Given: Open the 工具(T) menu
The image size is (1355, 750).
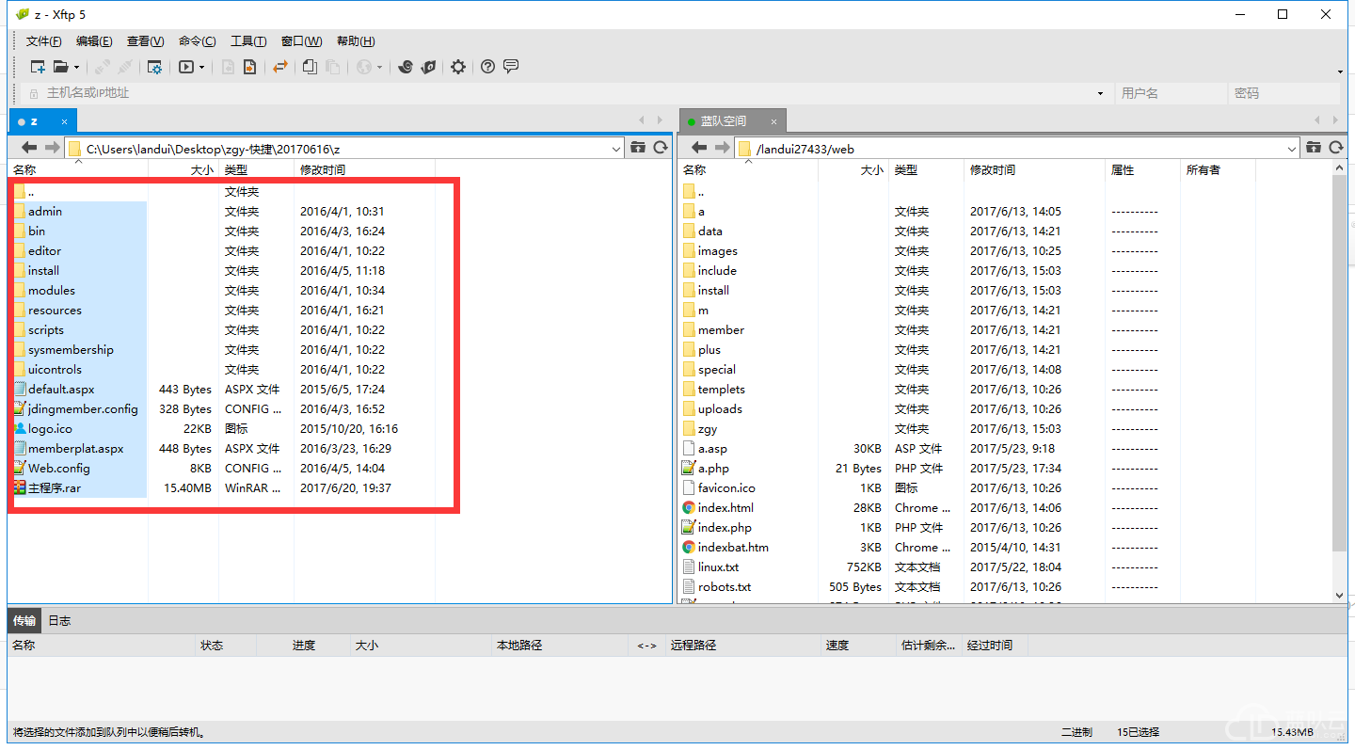Looking at the screenshot, I should 248,41.
